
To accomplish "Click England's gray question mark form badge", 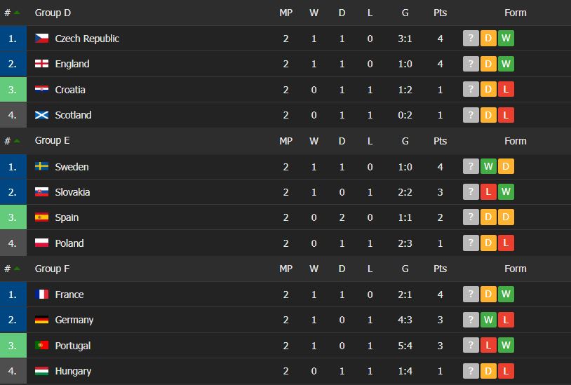I will pyautogui.click(x=471, y=64).
